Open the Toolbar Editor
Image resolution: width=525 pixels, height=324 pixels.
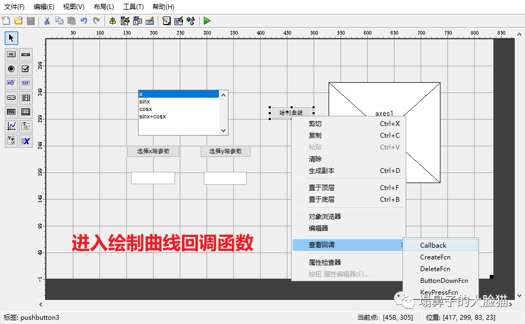point(150,21)
